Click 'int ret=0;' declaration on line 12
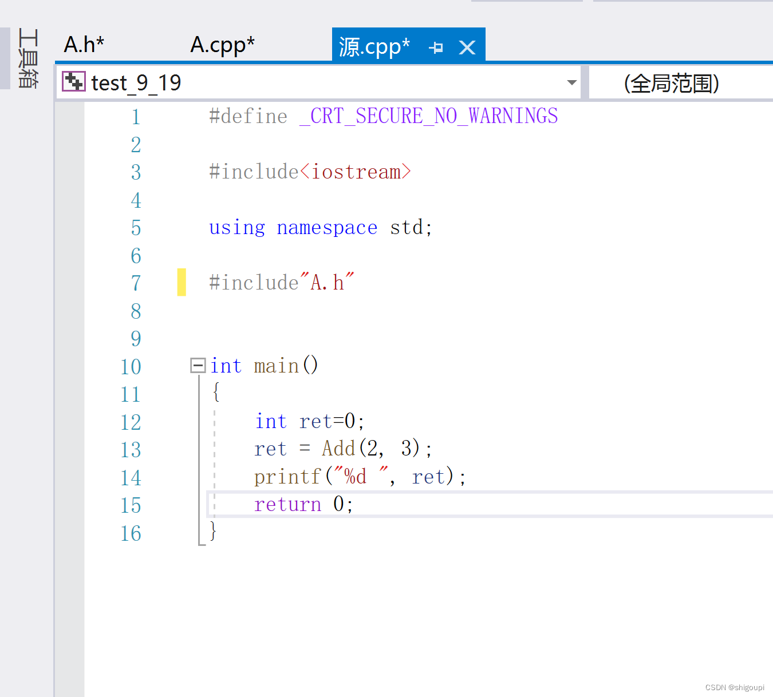 [309, 422]
